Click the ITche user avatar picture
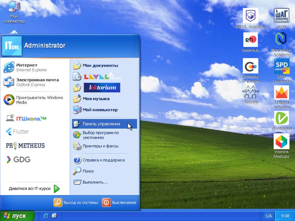The width and height of the screenshot is (295, 221). coord(12,46)
